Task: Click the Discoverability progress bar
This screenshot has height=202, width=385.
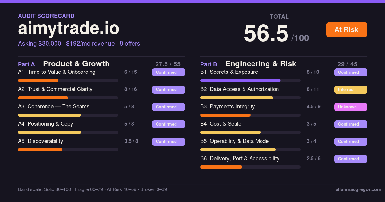Action: [68, 150]
